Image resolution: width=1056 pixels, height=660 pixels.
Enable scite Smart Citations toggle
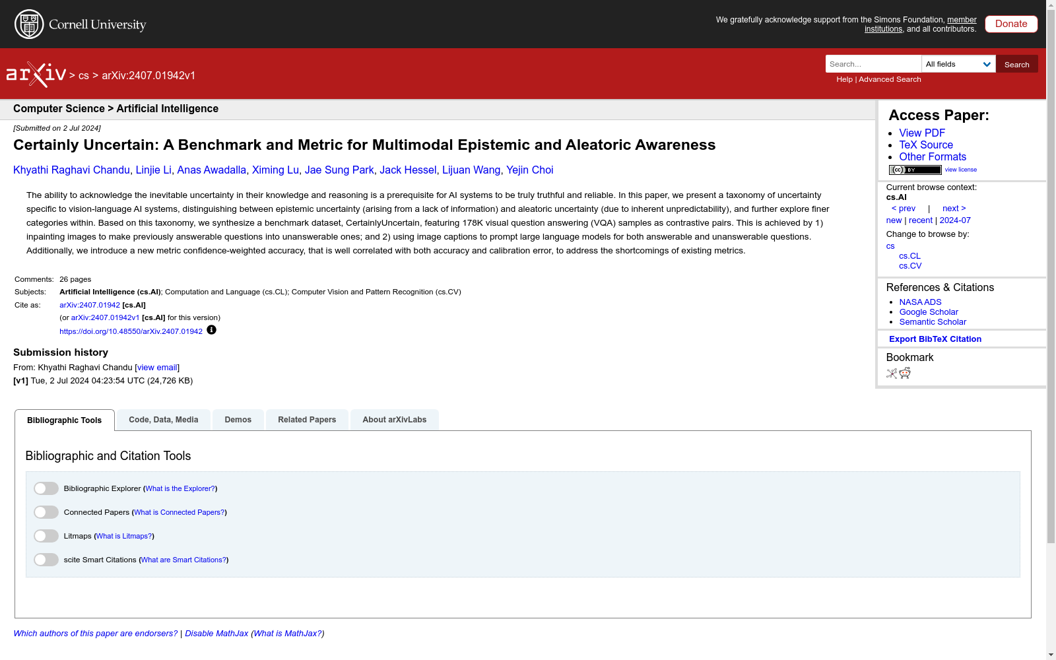46,560
